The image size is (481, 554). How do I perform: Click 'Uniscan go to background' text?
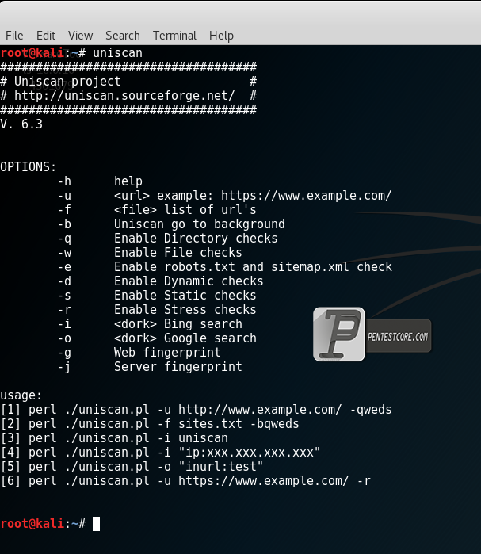[x=200, y=224]
